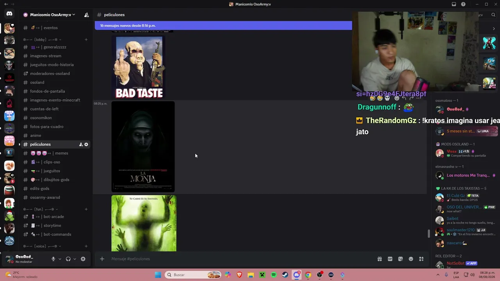Image resolution: width=500 pixels, height=281 pixels.
Task: Create an invite for the peliculones channel
Action: 81,144
